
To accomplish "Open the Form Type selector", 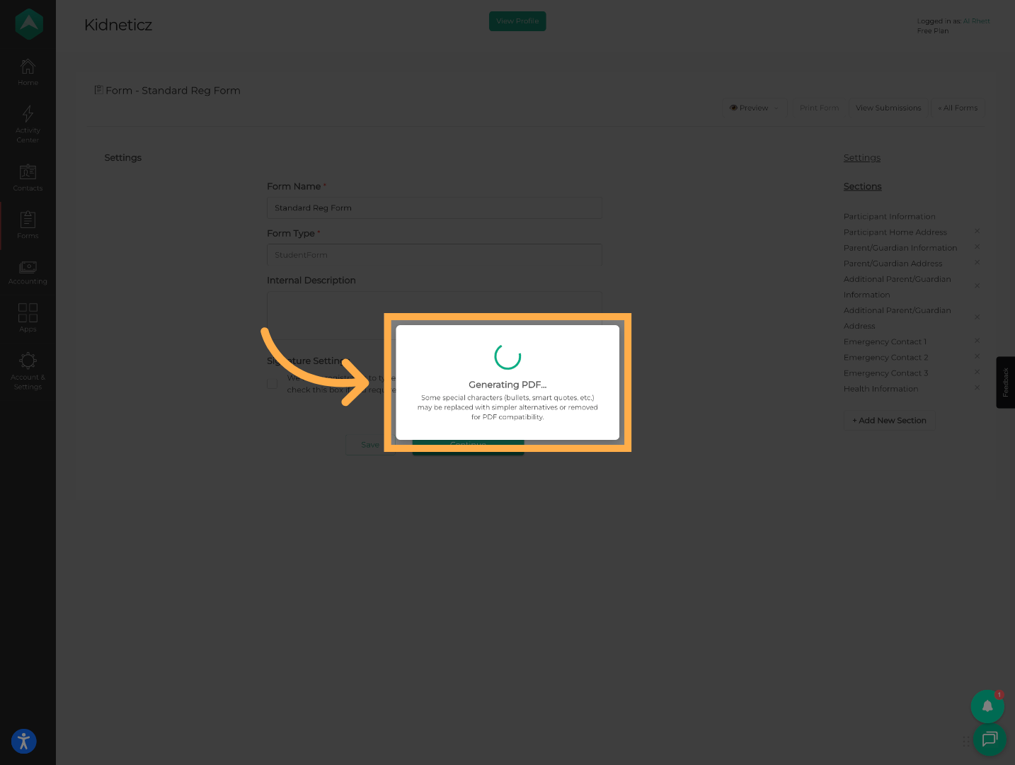I will point(434,255).
